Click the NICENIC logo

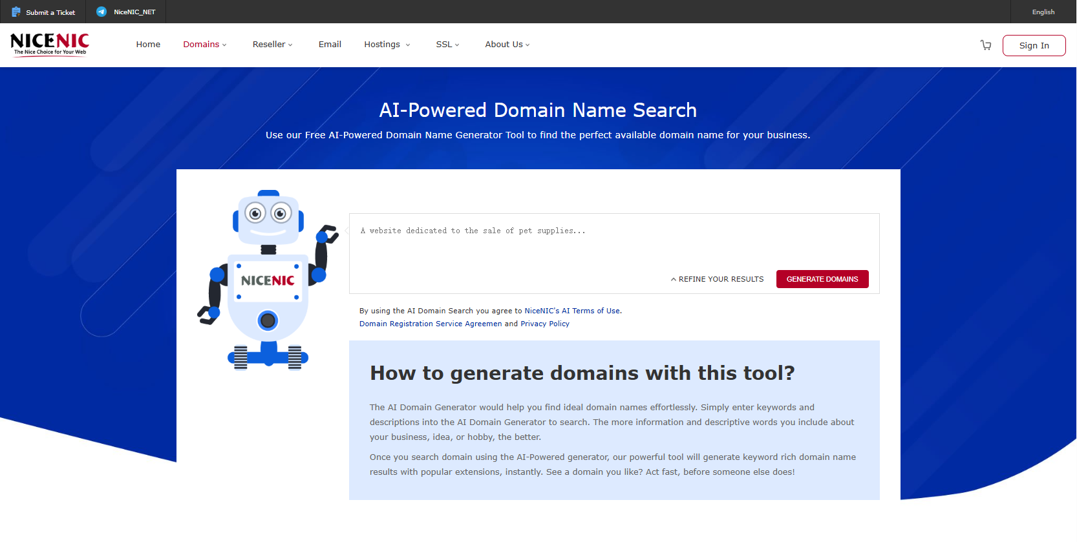(50, 45)
